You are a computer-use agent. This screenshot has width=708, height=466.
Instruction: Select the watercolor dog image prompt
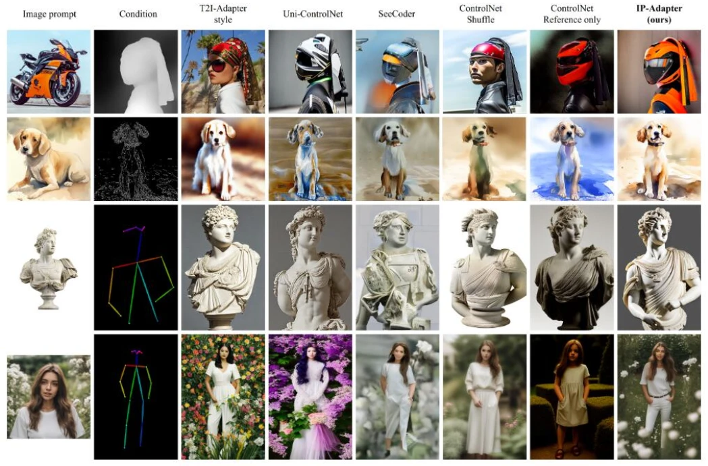[x=48, y=158]
